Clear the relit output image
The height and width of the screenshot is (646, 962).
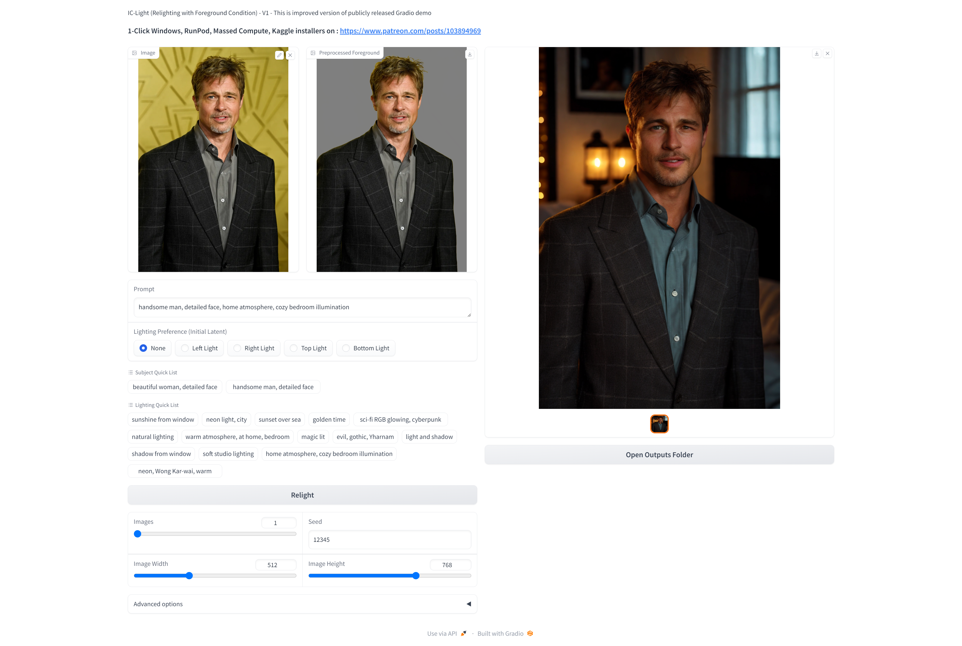tap(828, 53)
